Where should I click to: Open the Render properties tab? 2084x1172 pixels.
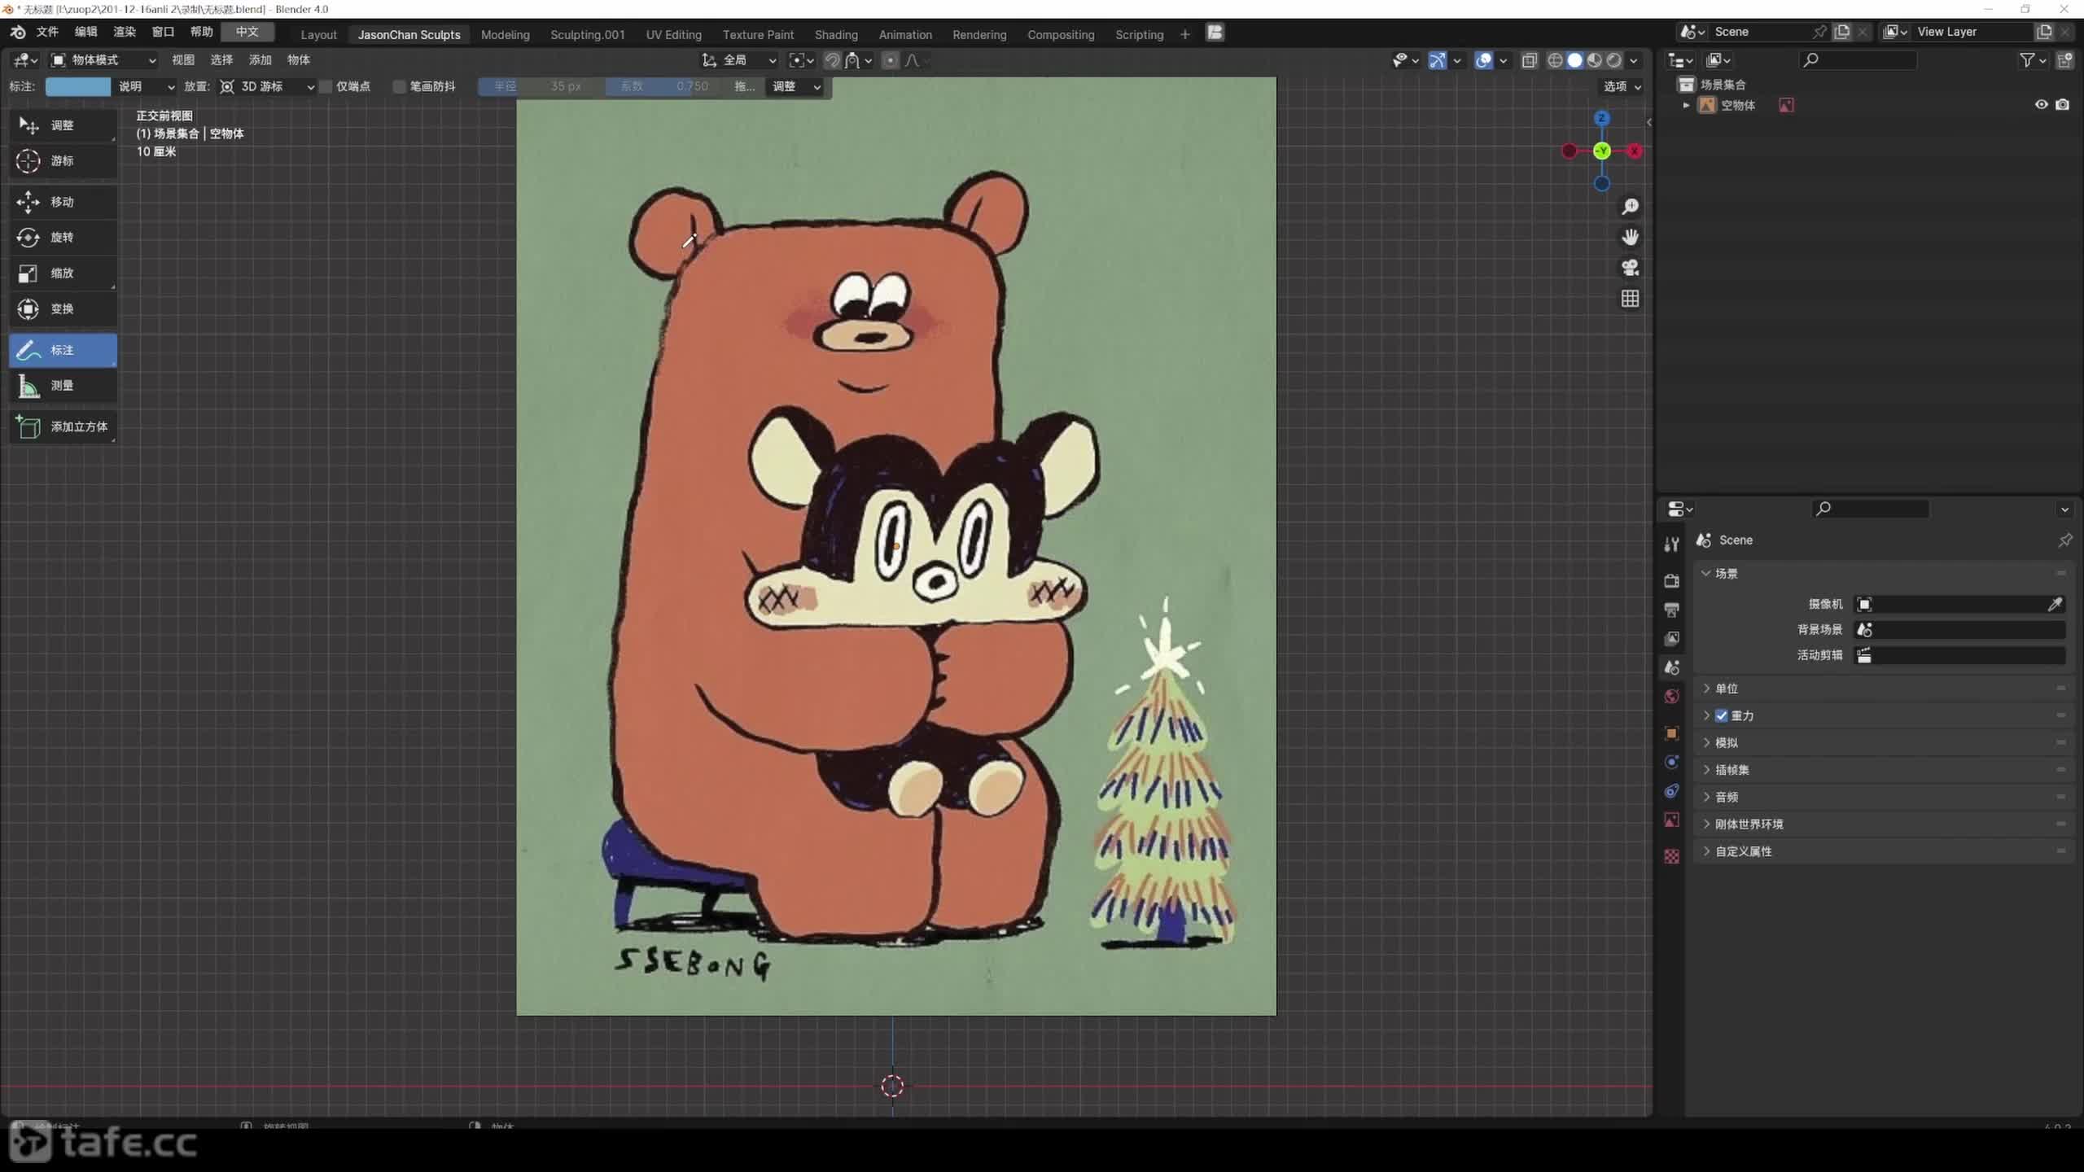coord(1671,581)
